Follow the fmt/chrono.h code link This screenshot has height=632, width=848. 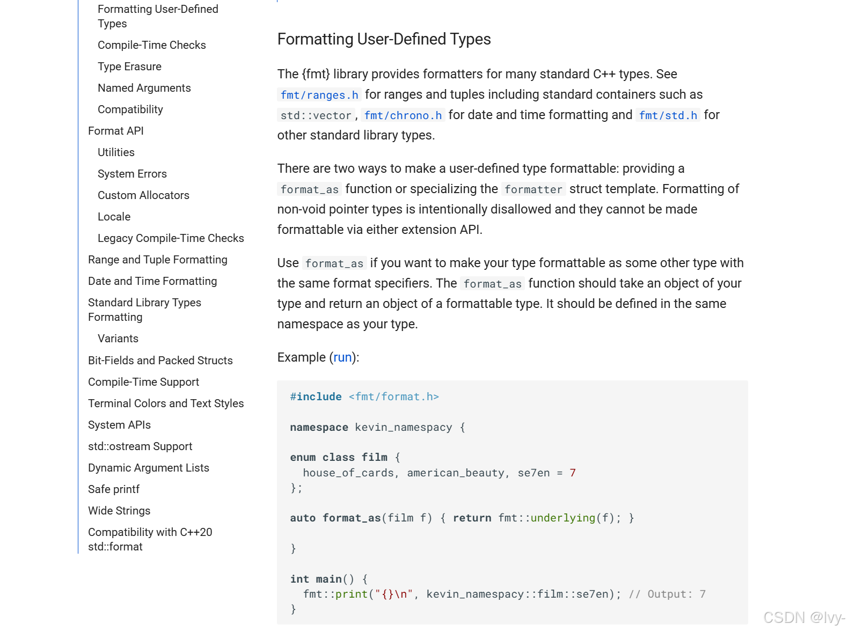click(x=403, y=115)
